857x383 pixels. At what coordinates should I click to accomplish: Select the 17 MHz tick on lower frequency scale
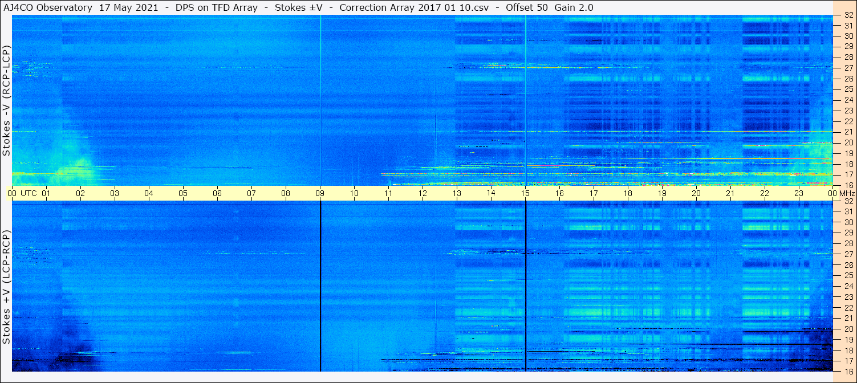(848, 361)
